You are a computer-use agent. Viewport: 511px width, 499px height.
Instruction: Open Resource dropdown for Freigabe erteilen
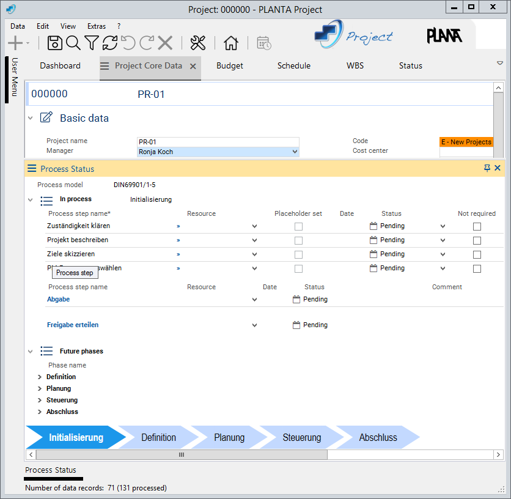[x=254, y=325]
